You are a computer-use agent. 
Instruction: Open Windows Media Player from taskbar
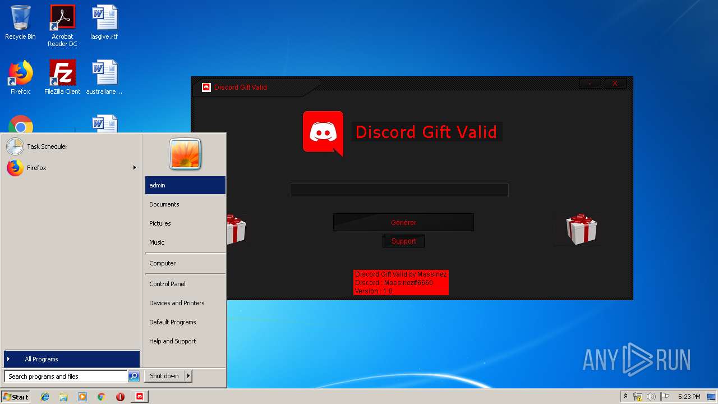[x=82, y=397]
